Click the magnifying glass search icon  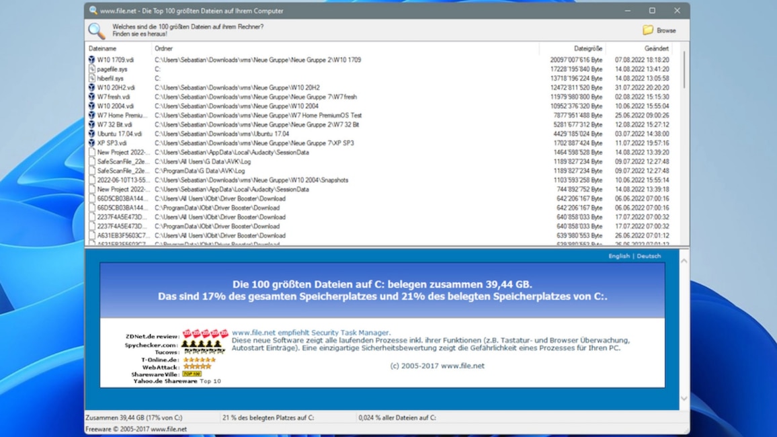click(97, 31)
